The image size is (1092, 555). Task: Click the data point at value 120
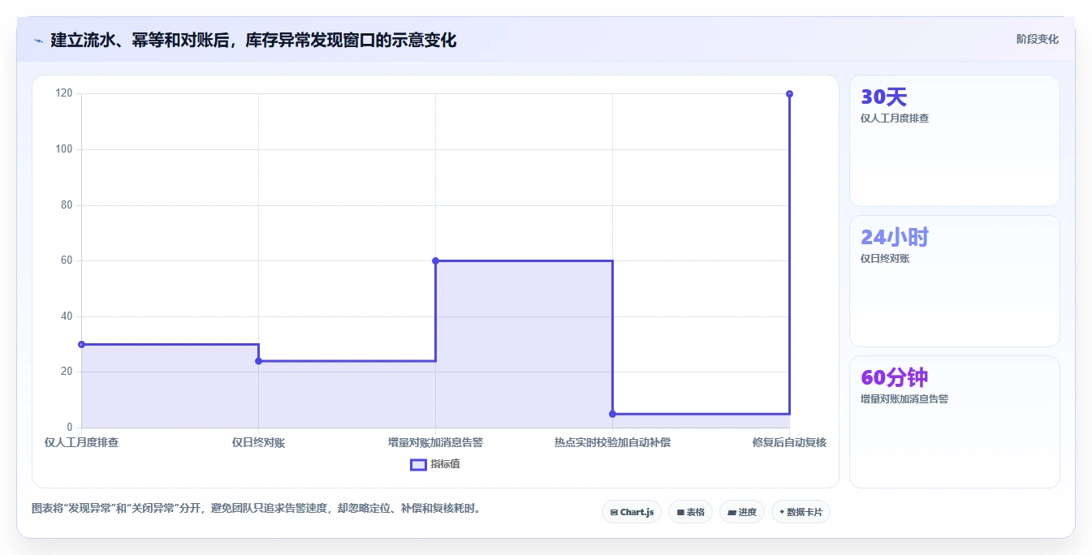(x=789, y=94)
